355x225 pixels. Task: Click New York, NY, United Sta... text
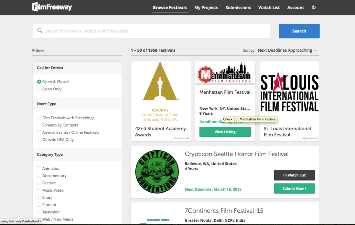225,108
